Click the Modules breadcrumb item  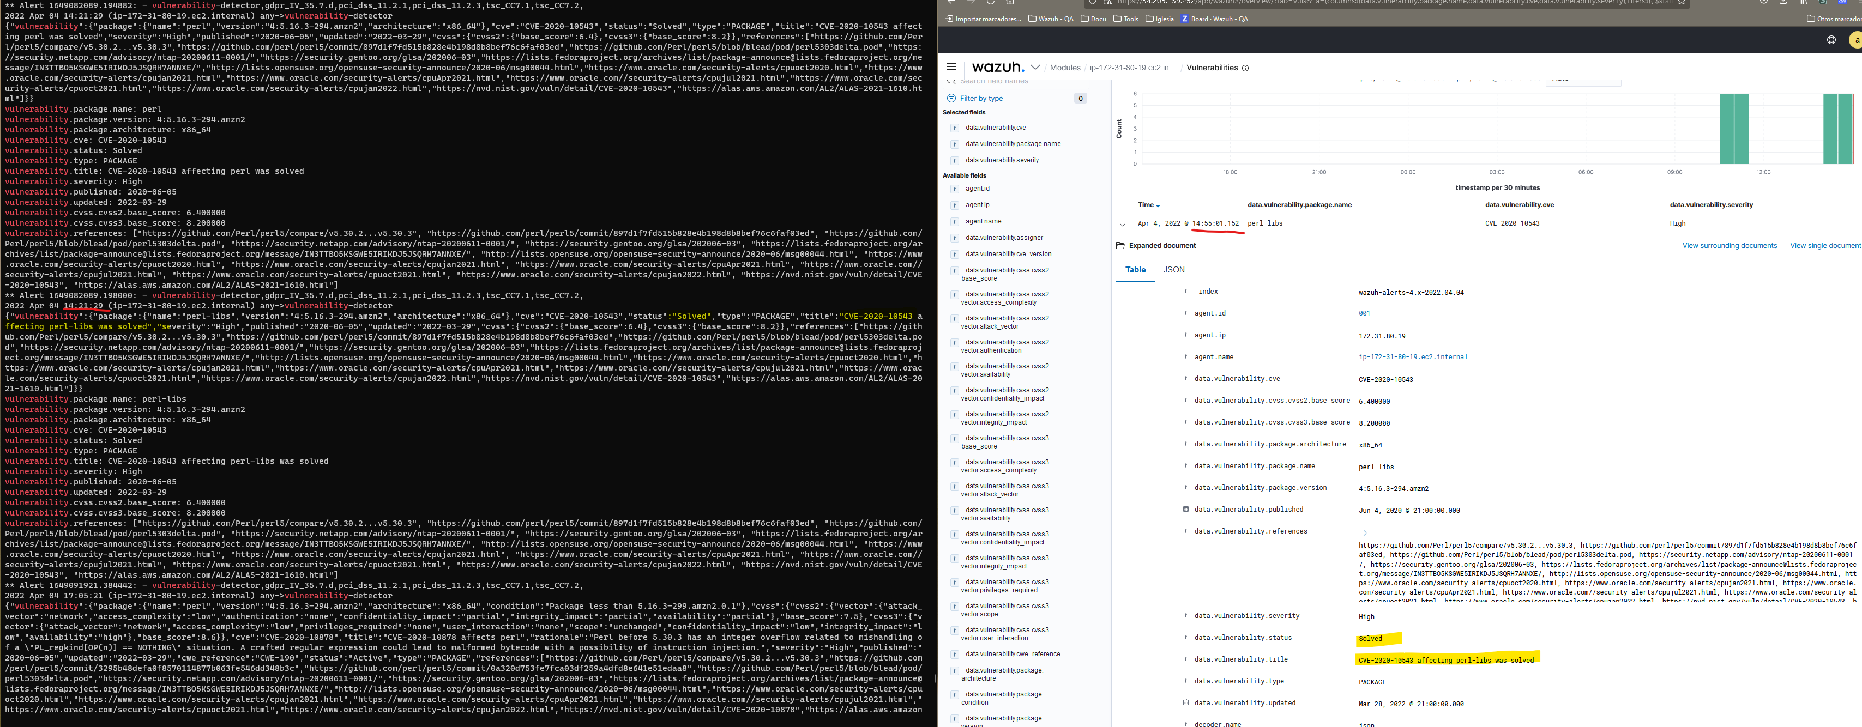pyautogui.click(x=1065, y=67)
